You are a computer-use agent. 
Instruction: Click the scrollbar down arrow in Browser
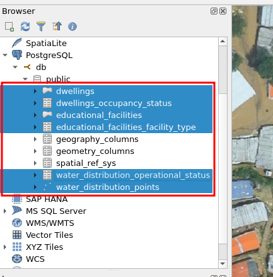[223, 264]
